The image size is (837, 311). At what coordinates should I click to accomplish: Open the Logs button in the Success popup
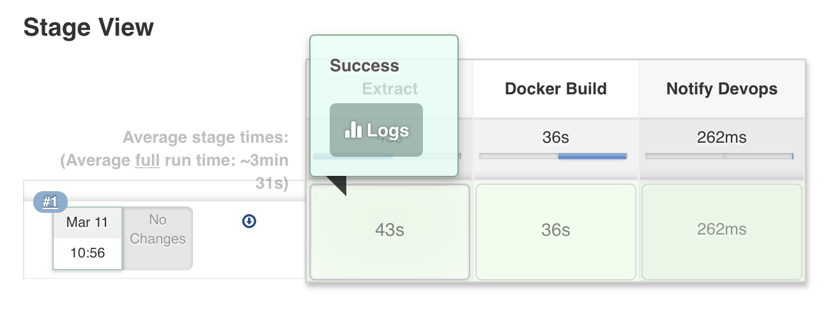click(x=376, y=131)
